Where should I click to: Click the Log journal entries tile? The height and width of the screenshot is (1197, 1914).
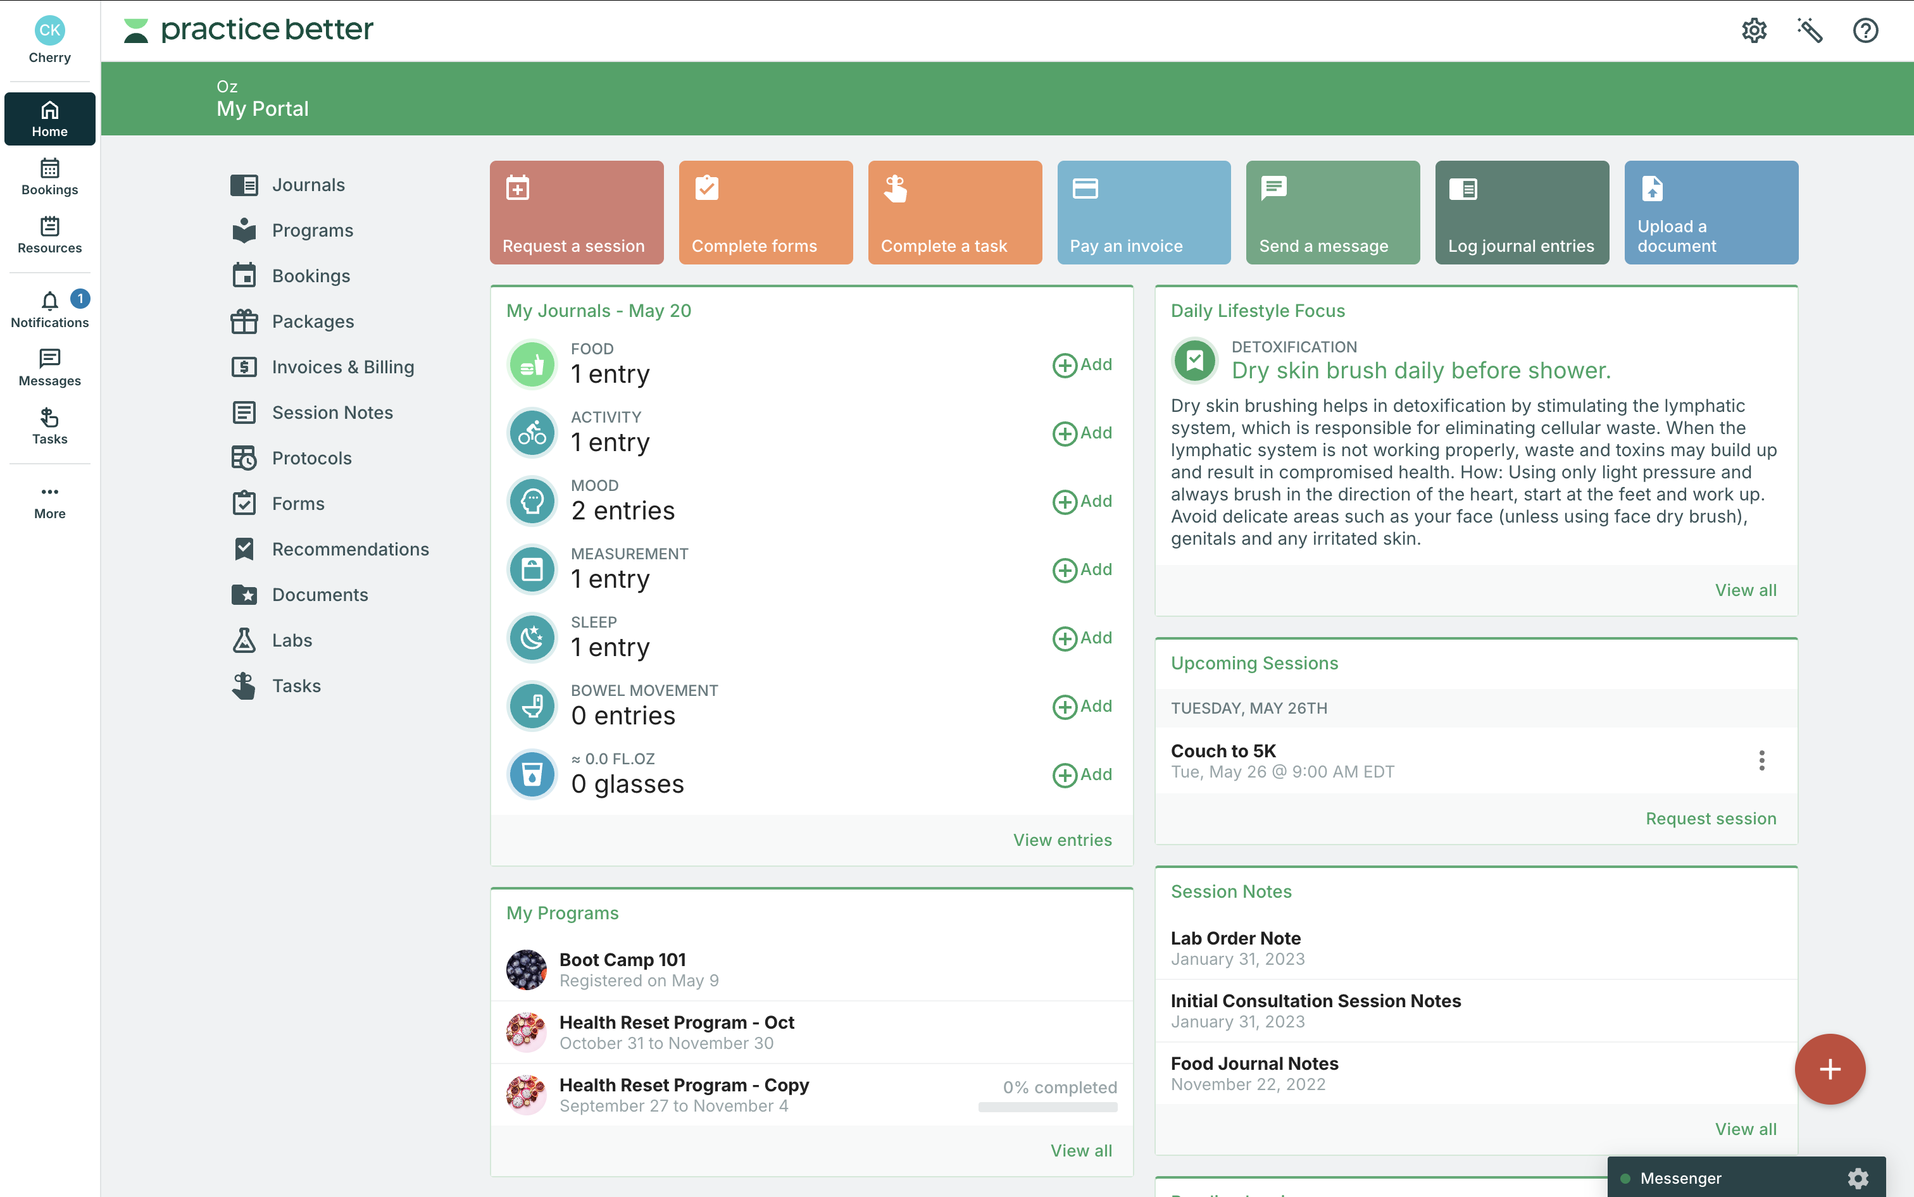point(1522,212)
